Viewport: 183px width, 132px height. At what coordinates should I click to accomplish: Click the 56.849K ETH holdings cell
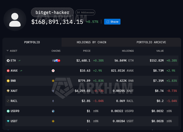[124, 60]
